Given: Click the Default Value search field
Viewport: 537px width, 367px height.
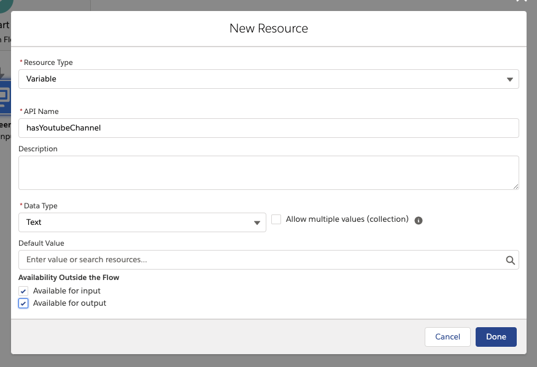Looking at the screenshot, I should [269, 260].
